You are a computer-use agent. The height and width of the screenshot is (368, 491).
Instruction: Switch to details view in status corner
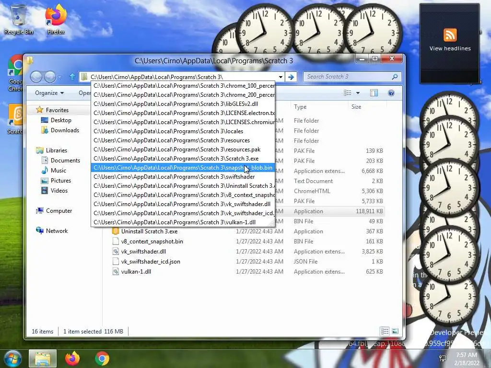pyautogui.click(x=385, y=331)
